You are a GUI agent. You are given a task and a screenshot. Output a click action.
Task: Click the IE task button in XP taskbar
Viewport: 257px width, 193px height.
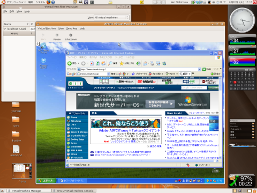click(73, 181)
